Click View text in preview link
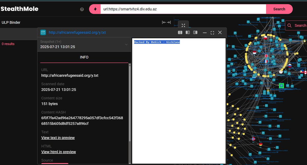 coord(58,138)
